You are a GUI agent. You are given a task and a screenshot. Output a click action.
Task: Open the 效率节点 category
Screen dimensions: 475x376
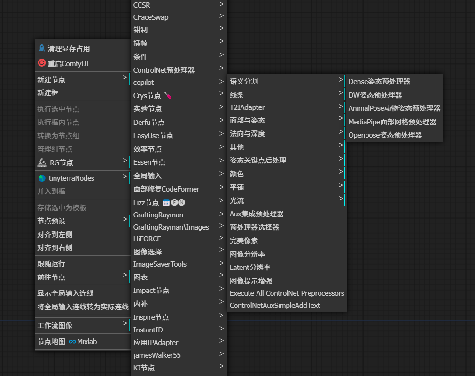click(x=179, y=149)
